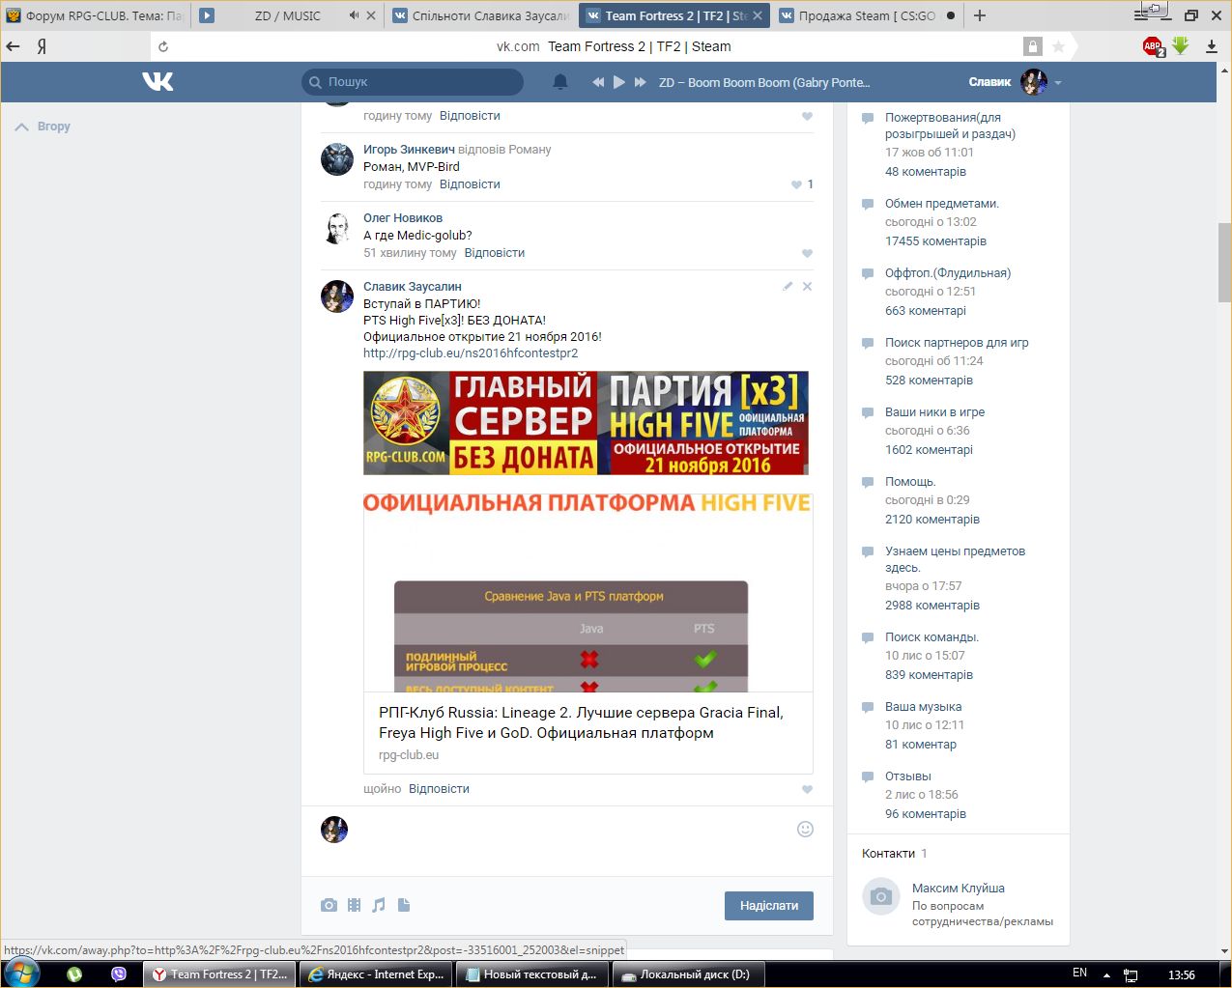
Task: Open the Yandex browser menu
Action: [x=1141, y=14]
